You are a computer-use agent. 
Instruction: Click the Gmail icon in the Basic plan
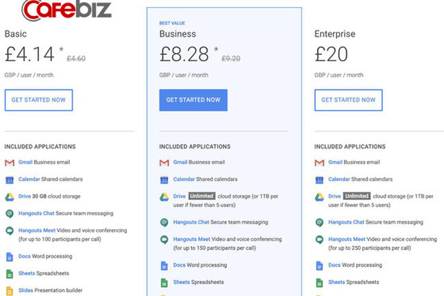[x=10, y=163]
